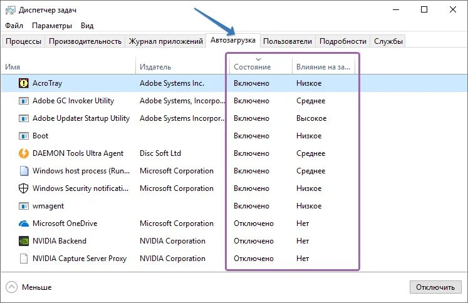Image resolution: width=468 pixels, height=303 pixels.
Task: Click the Меньше label
Action: [x=37, y=287]
